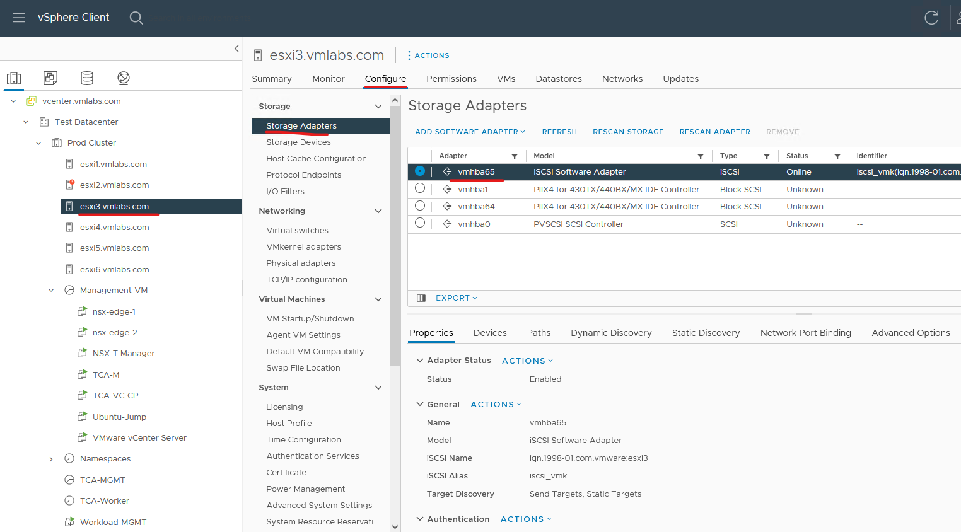Screen dimensions: 961x532
Task: Open the Export dropdown
Action: point(457,298)
